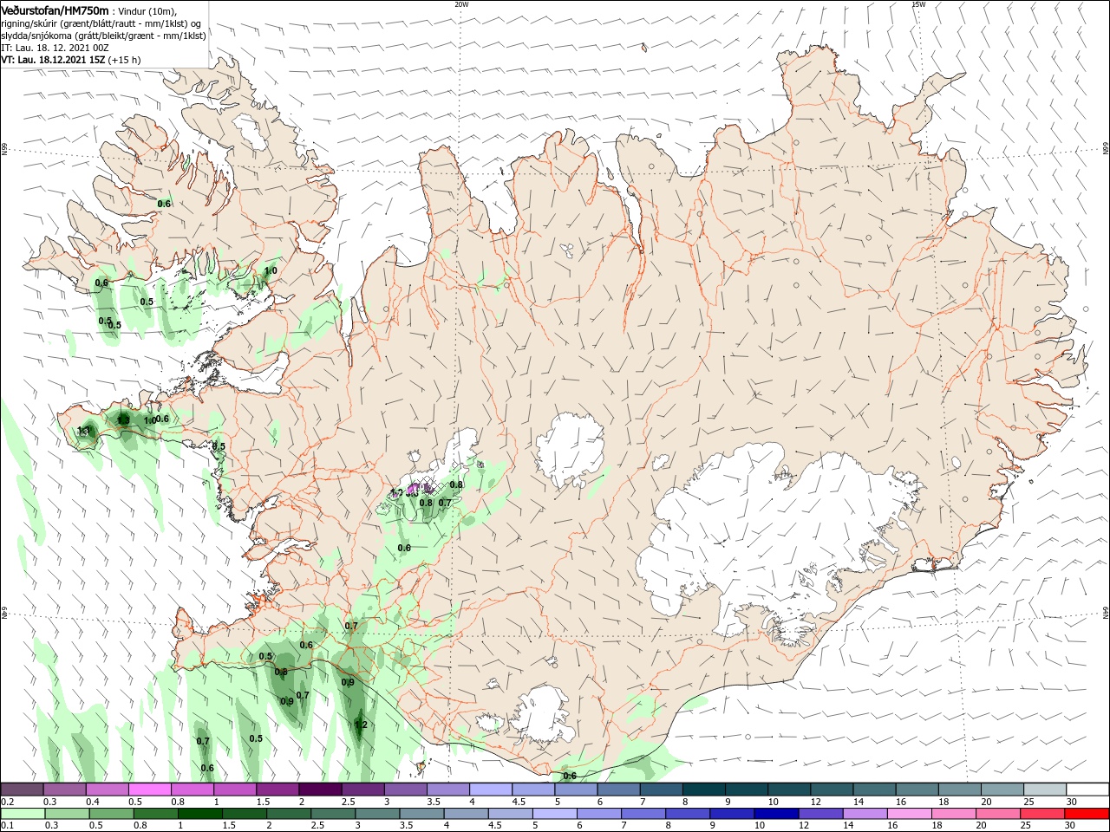
Task: Click the '1.2' precipitation value off the south coast
Action: [362, 725]
